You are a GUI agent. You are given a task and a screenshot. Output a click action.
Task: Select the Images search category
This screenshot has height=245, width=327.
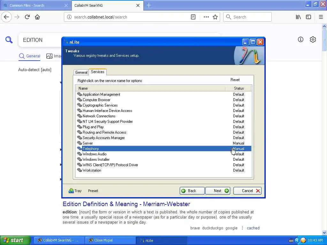(54, 56)
